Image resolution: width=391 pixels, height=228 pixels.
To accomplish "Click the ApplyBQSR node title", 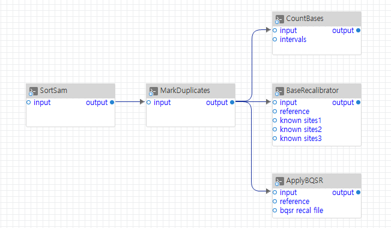I will click(x=305, y=181).
